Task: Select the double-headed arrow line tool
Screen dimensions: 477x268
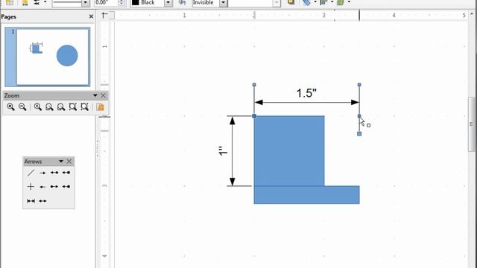Action: 42,201
